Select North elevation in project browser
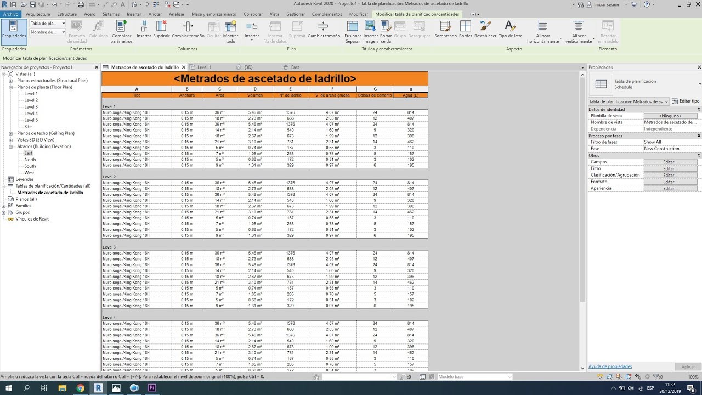Screen dimensions: 702x395 (30, 160)
